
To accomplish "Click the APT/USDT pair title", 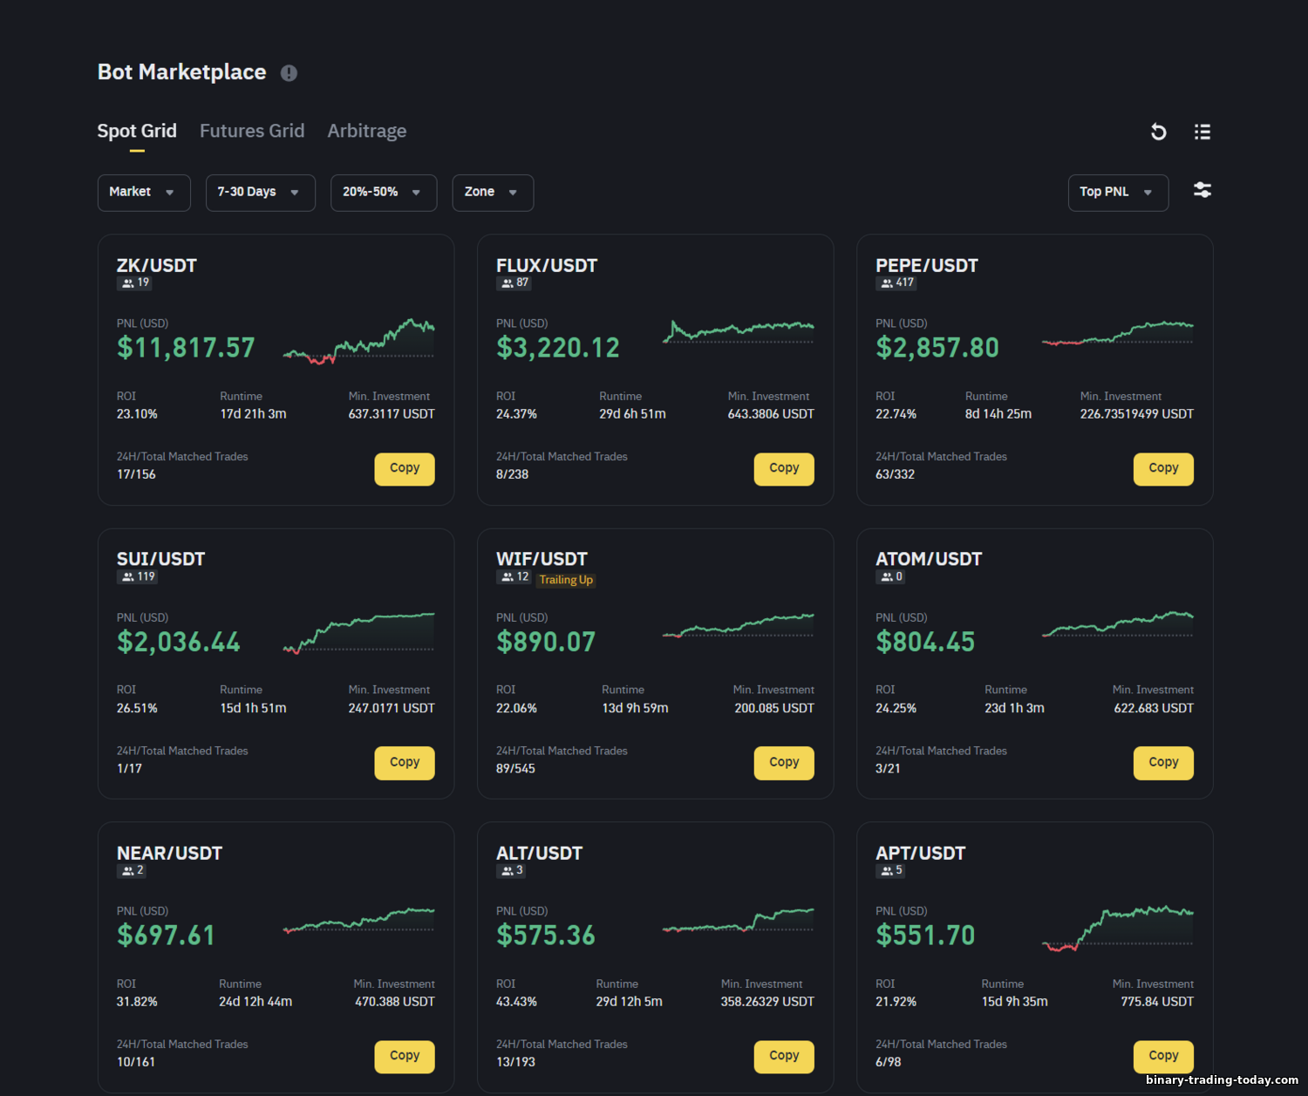I will coord(921,853).
